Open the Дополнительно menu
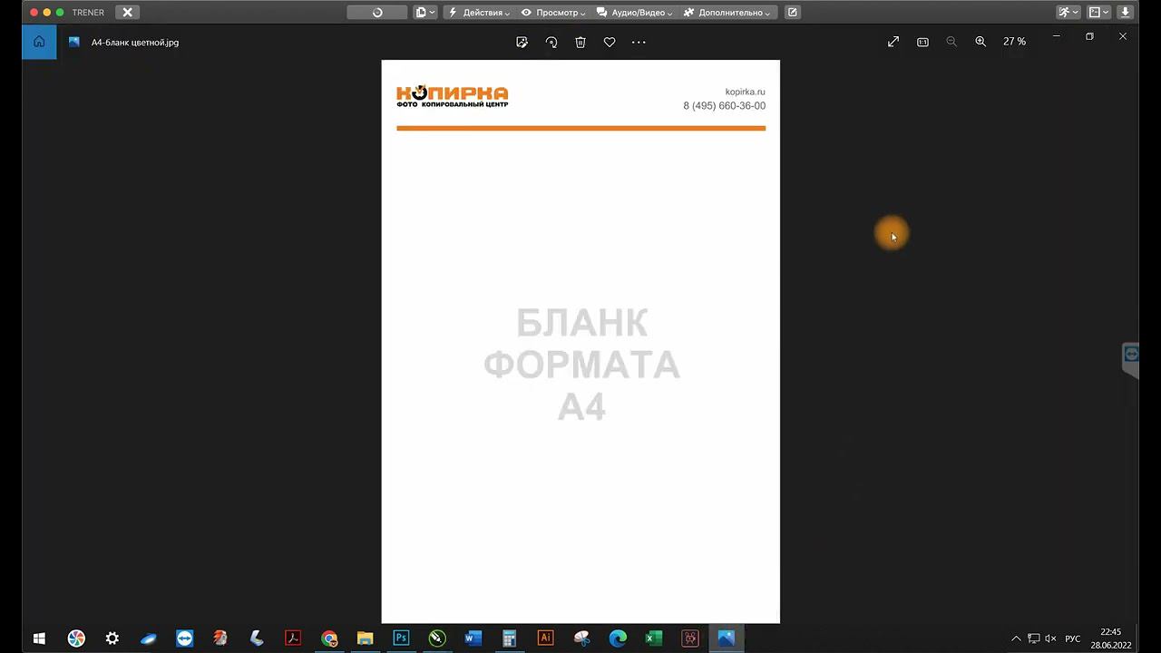 tap(727, 13)
